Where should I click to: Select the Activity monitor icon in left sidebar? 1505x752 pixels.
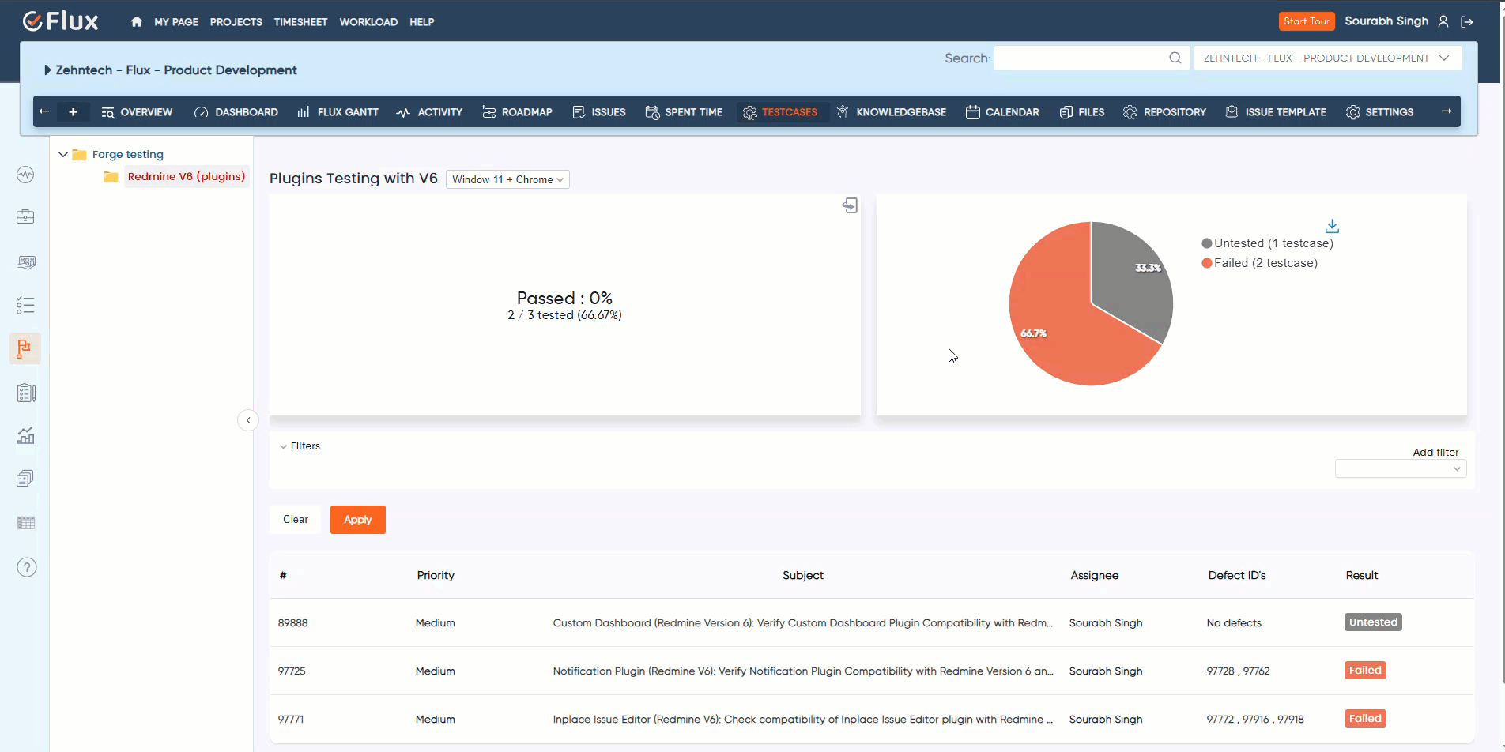click(25, 175)
